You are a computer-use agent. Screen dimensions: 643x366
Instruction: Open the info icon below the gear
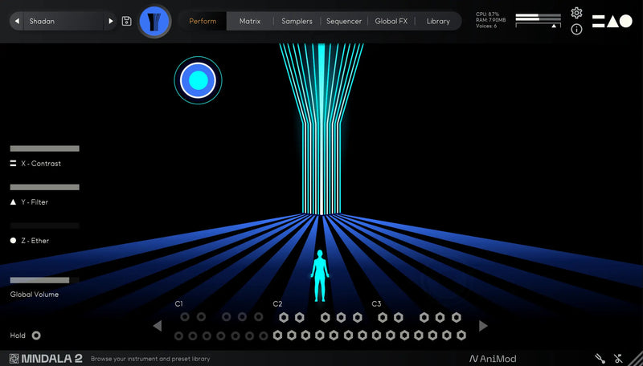[x=576, y=30]
